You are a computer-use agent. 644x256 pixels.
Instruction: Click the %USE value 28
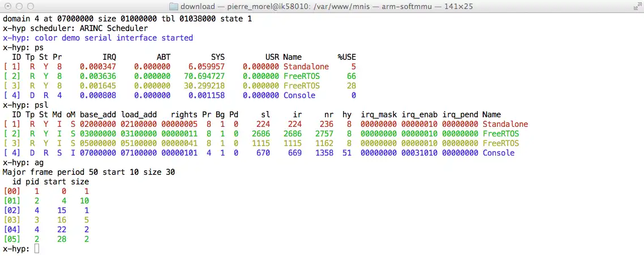coord(351,86)
